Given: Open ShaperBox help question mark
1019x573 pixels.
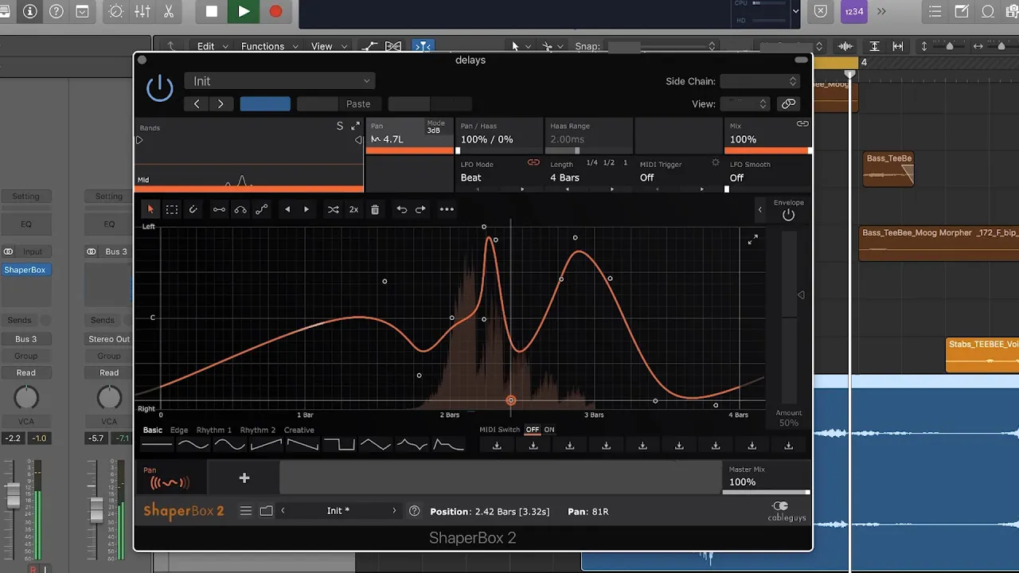Looking at the screenshot, I should click(414, 511).
